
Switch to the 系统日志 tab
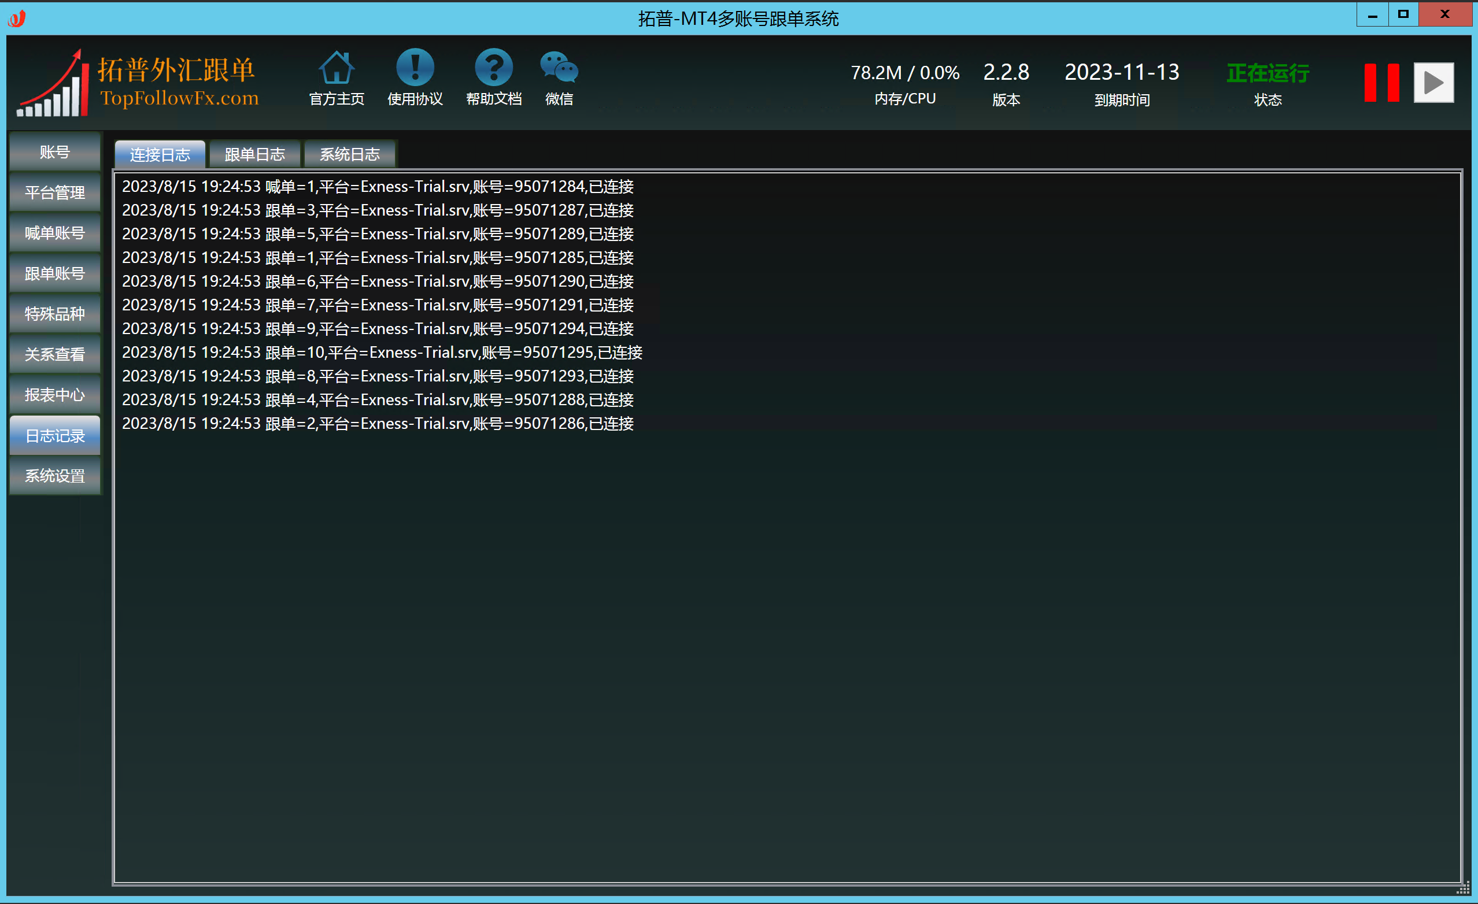350,155
